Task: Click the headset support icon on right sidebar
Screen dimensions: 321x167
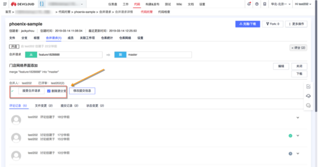Action: point(308,96)
